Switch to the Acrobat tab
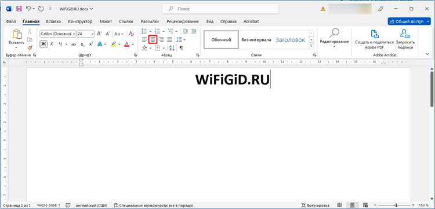This screenshot has height=209, width=435. point(251,21)
